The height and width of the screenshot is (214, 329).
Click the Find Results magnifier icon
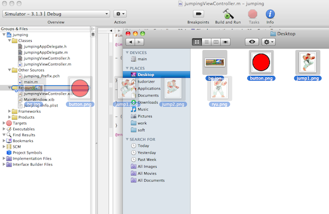9,135
